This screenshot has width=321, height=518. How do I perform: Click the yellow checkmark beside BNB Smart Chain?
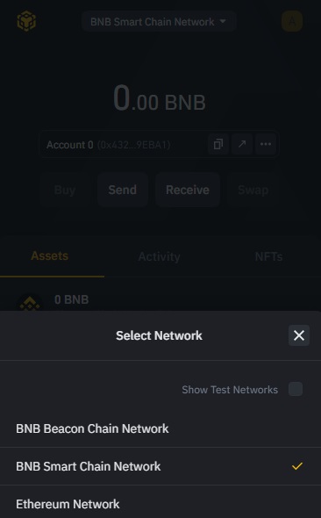(297, 466)
